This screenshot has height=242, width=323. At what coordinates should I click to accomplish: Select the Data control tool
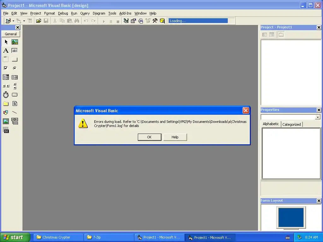click(15, 121)
